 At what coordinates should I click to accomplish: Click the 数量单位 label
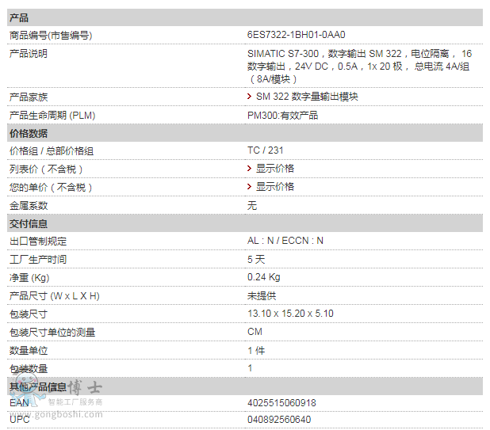(x=29, y=350)
